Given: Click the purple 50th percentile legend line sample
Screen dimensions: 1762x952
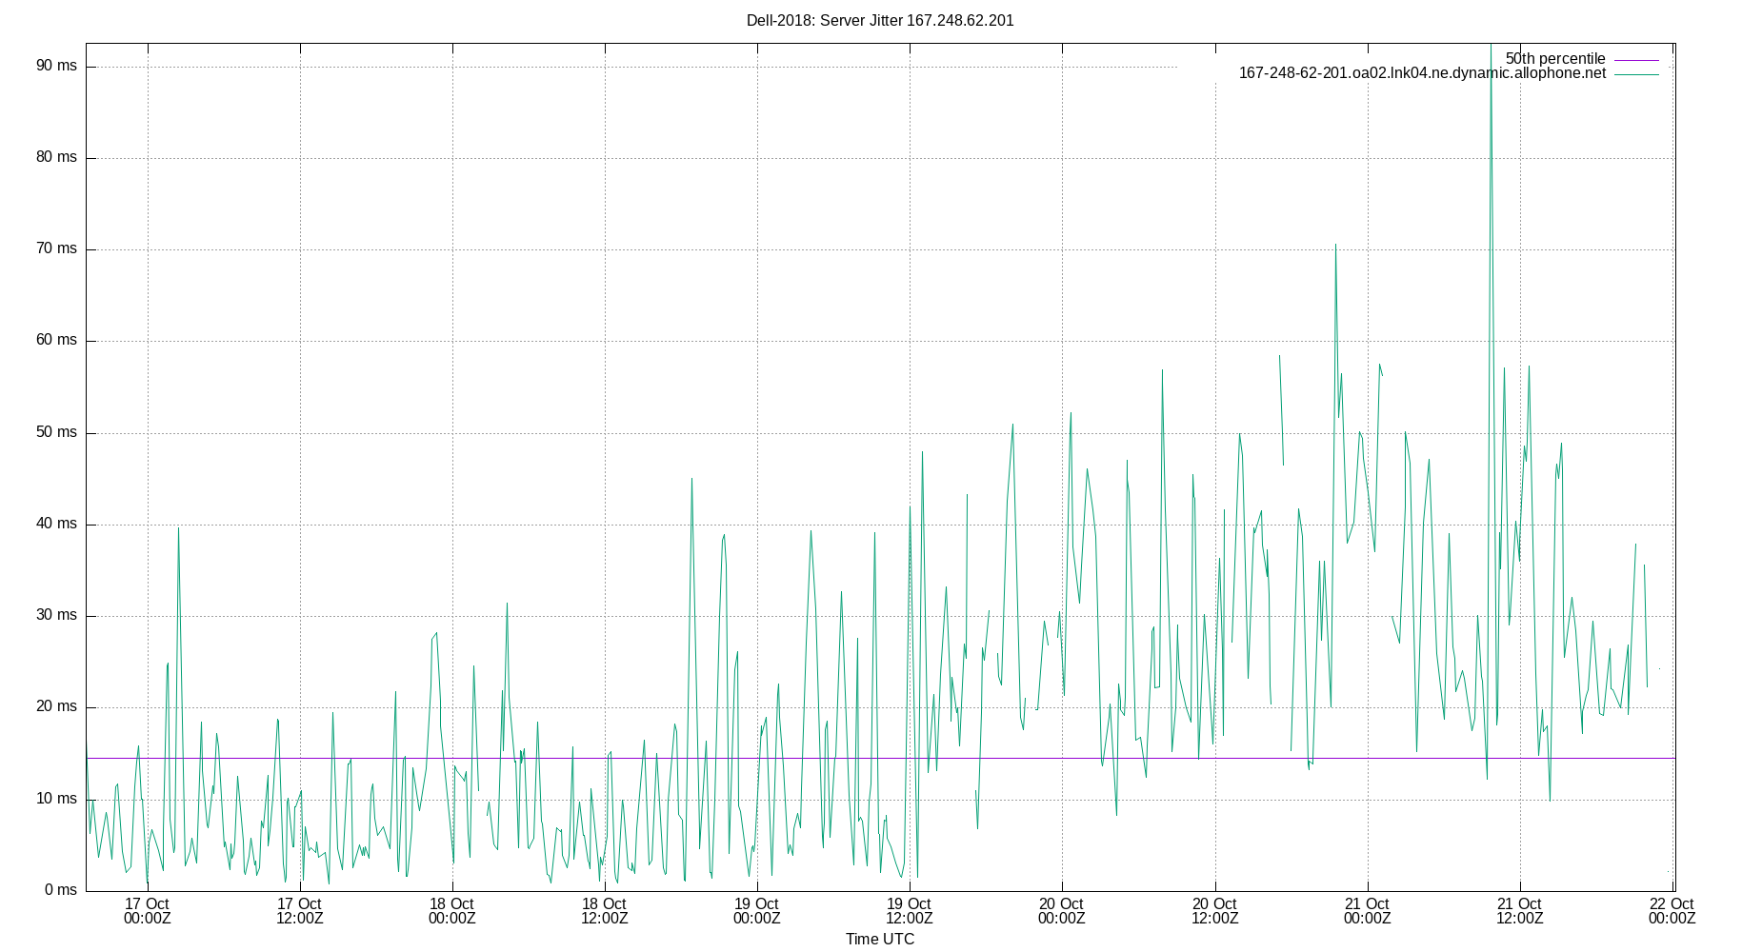Looking at the screenshot, I should click(1636, 59).
